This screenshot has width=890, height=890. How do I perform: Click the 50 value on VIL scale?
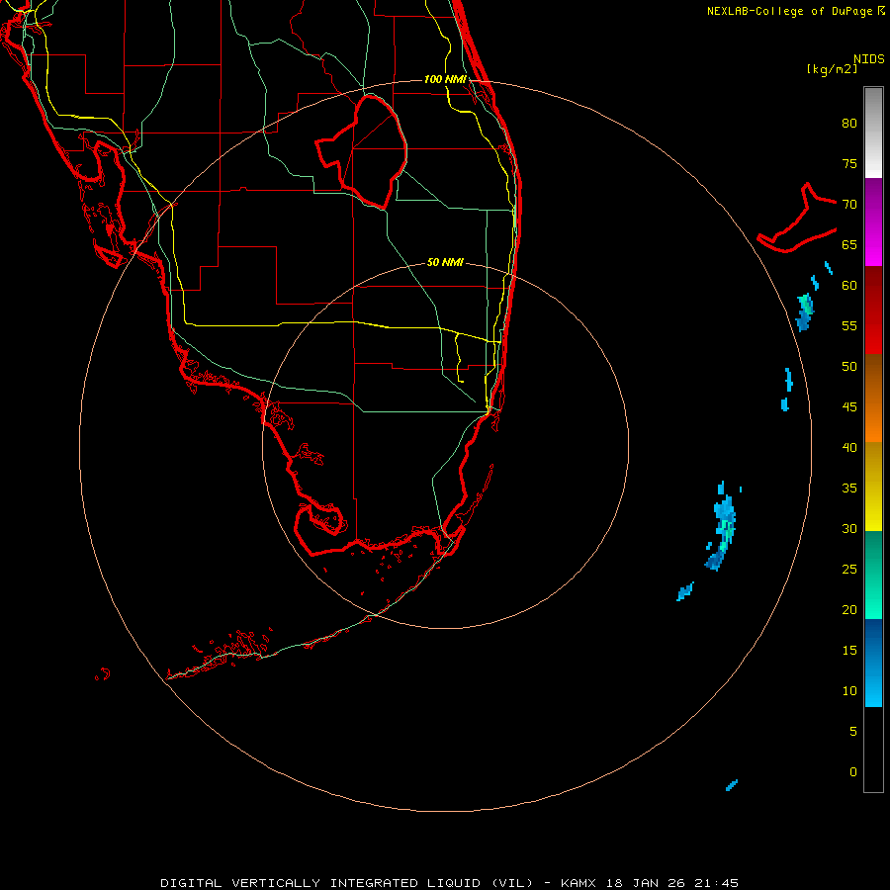click(849, 367)
